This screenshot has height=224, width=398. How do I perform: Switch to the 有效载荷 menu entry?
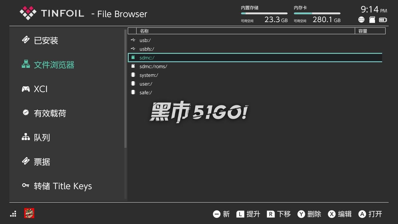click(50, 113)
